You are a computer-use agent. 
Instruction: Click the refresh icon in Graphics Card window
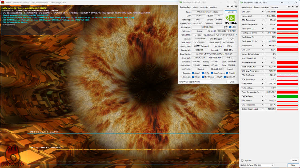(232, 6)
